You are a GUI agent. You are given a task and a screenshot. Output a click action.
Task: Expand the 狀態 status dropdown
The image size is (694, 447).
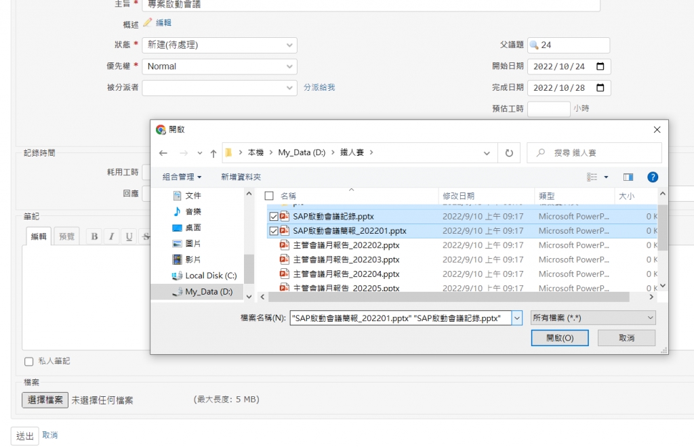219,45
